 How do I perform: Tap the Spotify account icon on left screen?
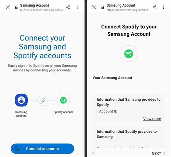click(63, 100)
